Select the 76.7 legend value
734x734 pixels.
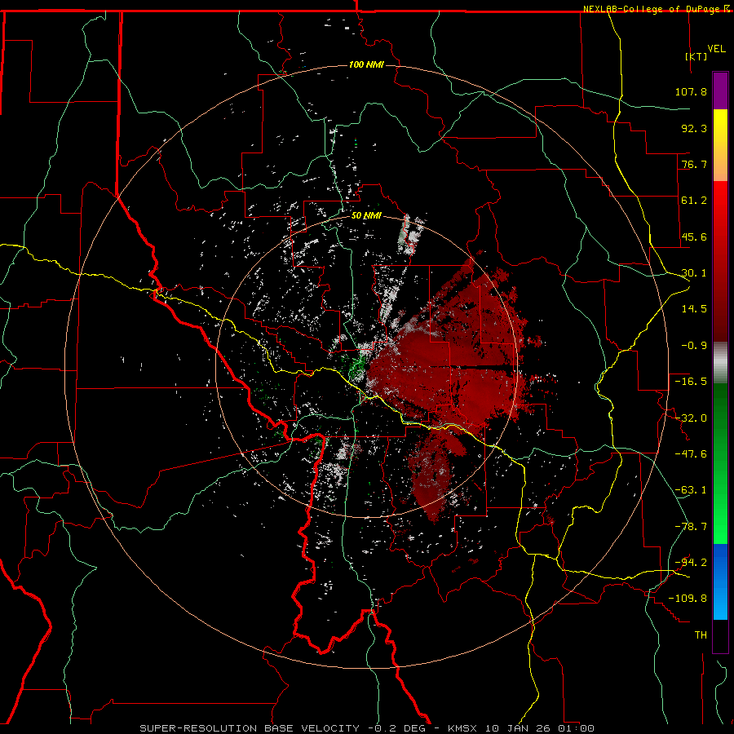(694, 164)
